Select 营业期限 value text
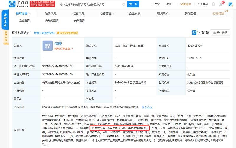The image size is (236, 148). coord(130,82)
